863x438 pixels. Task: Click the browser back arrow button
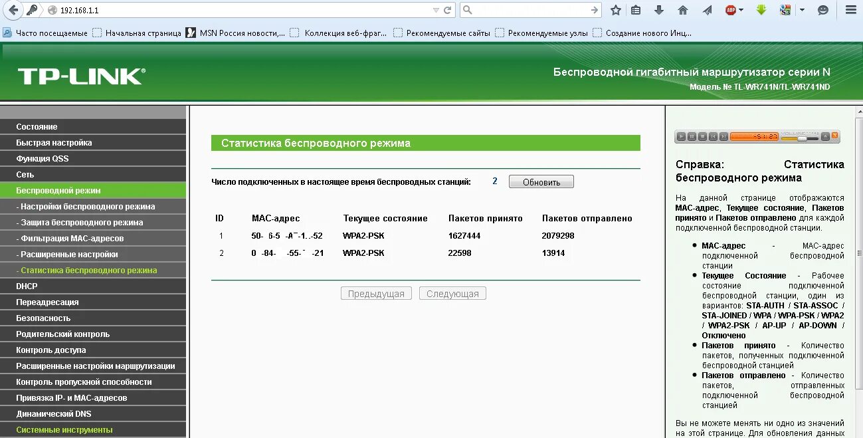coord(13,10)
